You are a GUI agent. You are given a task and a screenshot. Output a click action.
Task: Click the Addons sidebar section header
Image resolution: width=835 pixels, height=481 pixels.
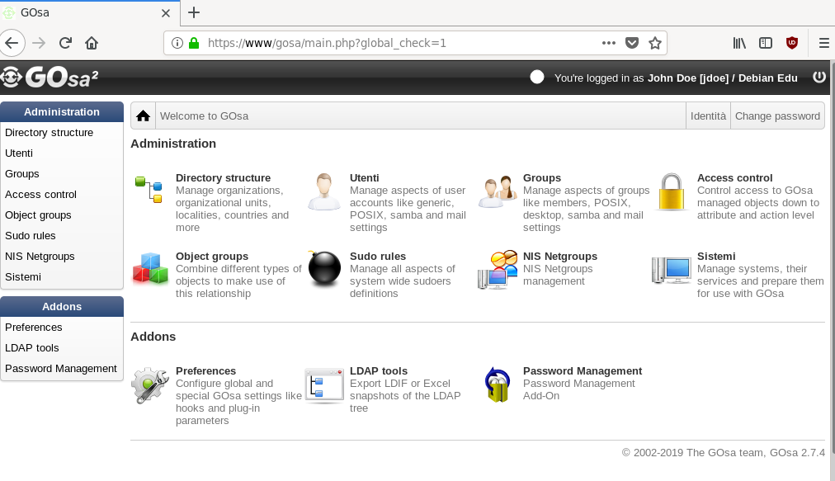62,307
